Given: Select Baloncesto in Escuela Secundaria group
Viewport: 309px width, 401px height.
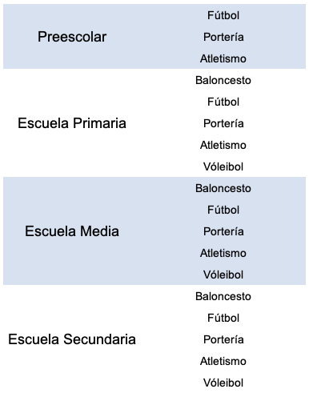Looking at the screenshot, I should [x=223, y=296].
